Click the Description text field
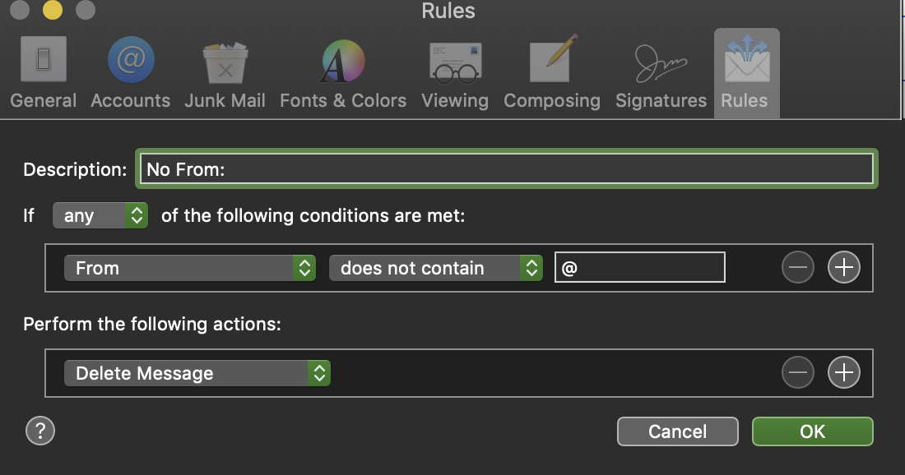Viewport: 905px width, 475px height. click(505, 169)
